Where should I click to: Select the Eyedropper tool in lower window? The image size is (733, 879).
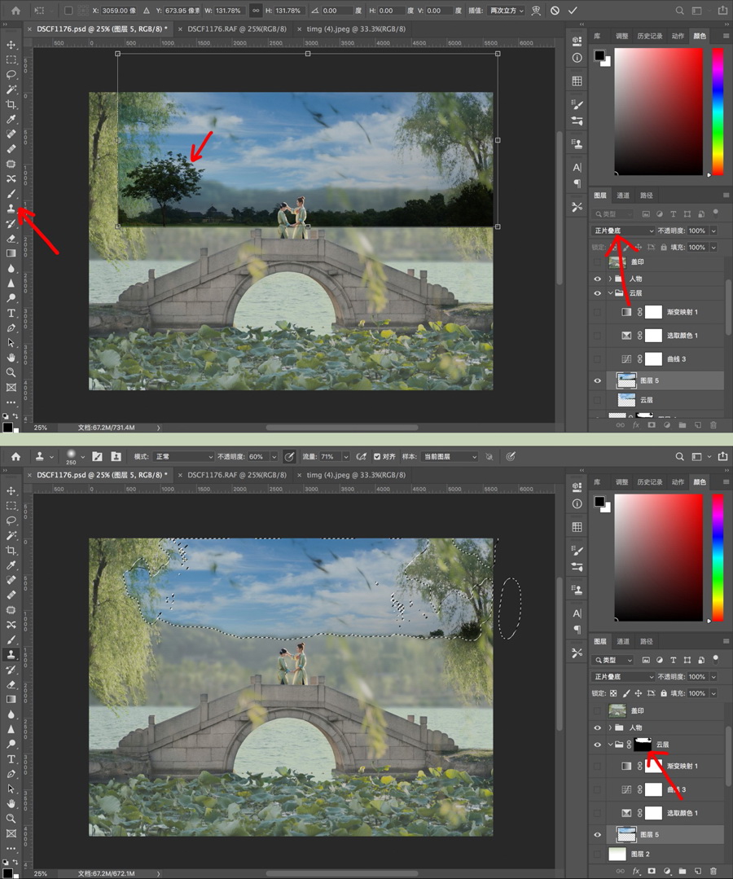pos(11,565)
